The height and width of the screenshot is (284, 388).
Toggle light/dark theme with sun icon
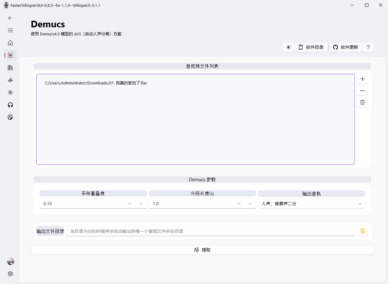pyautogui.click(x=288, y=47)
